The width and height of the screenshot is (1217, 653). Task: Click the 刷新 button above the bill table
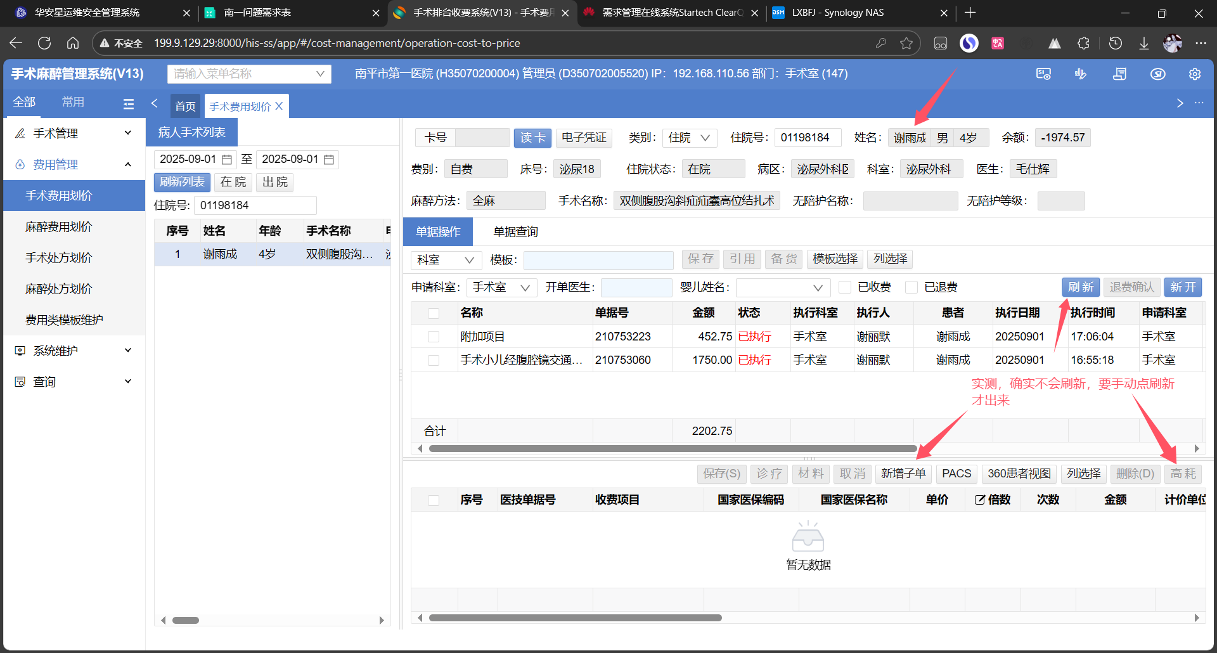click(x=1081, y=287)
